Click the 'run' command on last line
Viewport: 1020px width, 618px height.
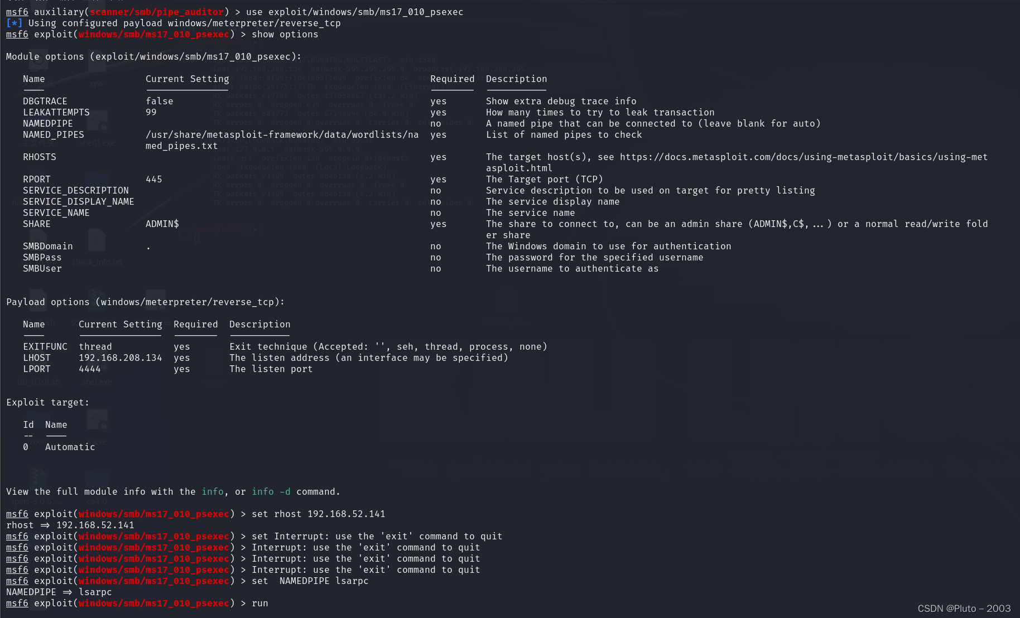click(x=259, y=603)
